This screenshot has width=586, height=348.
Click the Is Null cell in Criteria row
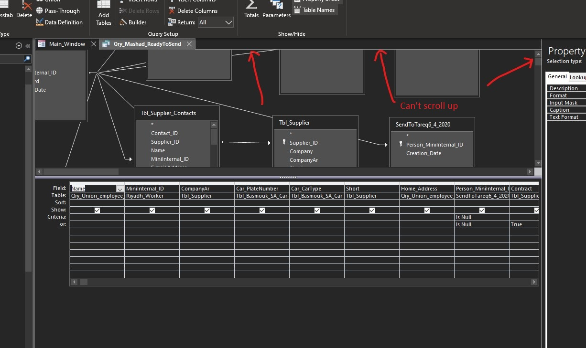(482, 217)
